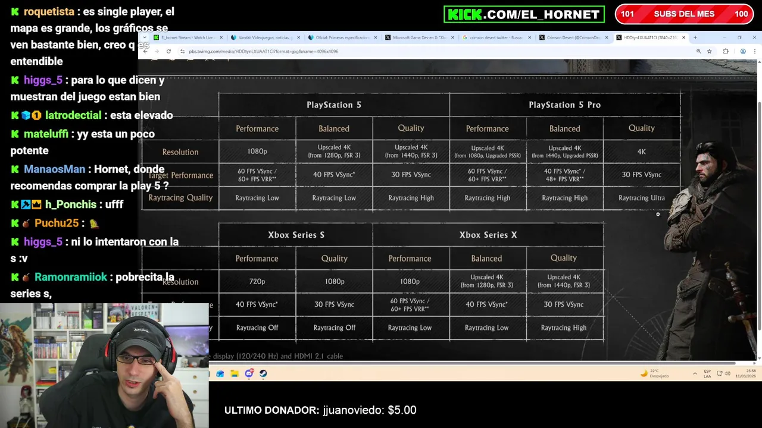Screen dimensions: 762x428
Task: Click the streamer webcam thumbnail
Action: click(104, 366)
